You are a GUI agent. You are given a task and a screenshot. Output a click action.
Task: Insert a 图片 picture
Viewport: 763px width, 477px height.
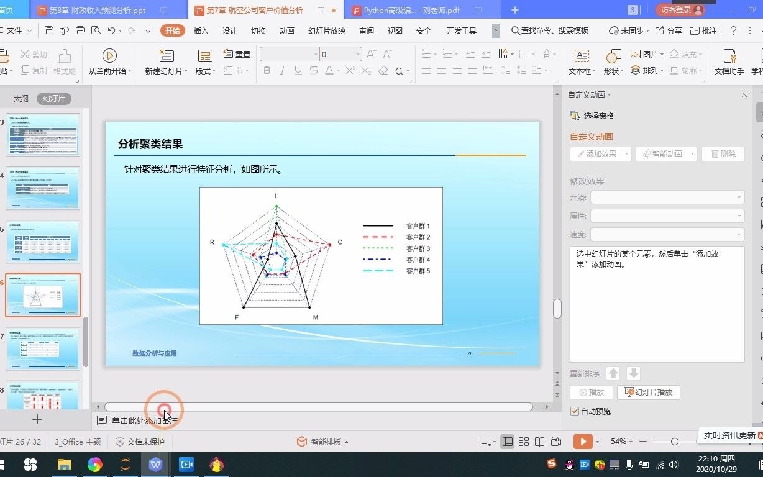click(646, 54)
